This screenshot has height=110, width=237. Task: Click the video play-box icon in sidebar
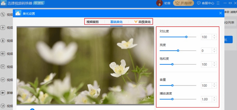(3, 67)
